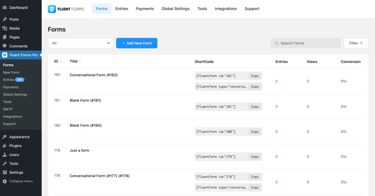Open Tools in Fluent Forms submenu
The width and height of the screenshot is (375, 196).
point(7,102)
